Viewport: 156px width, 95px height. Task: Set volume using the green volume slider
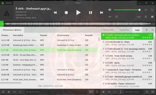pyautogui.click(x=127, y=10)
